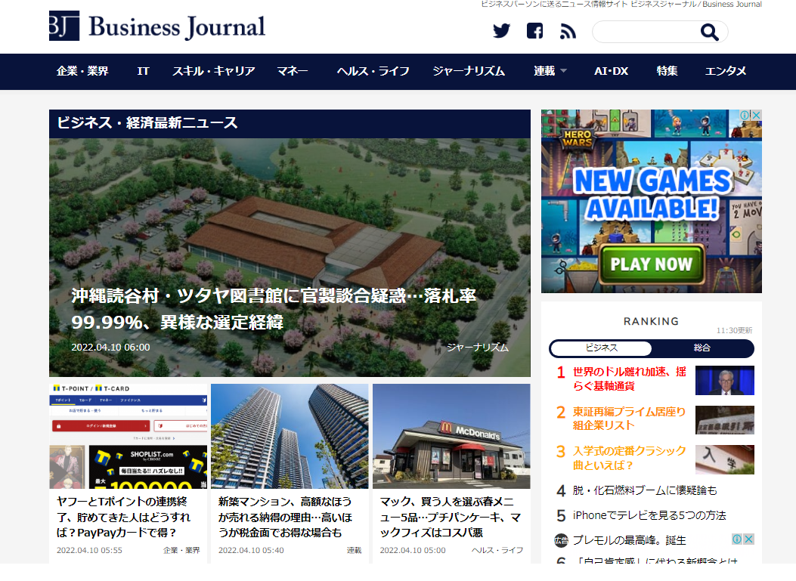Click the 広告 badge icon in ranking list
Viewport: 796px width, 581px height.
561,540
